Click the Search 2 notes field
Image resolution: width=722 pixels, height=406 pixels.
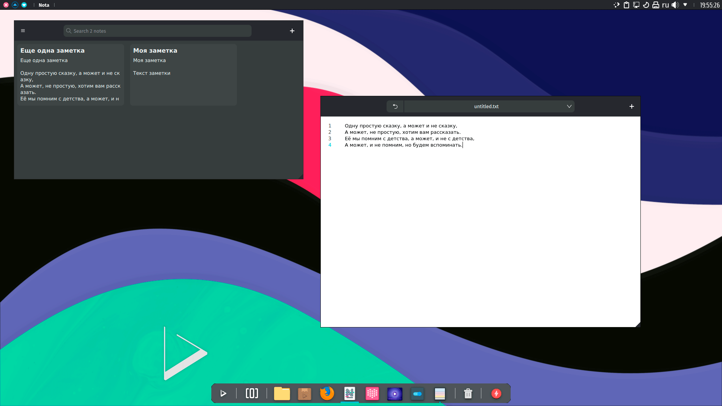(x=158, y=31)
